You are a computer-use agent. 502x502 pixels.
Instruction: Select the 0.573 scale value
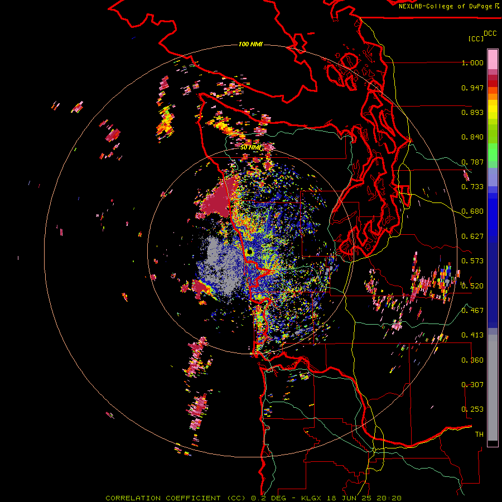tap(472, 261)
